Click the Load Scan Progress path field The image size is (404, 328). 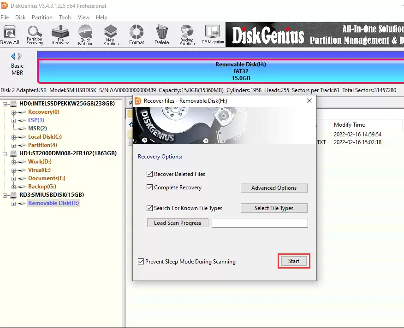pyautogui.click(x=260, y=223)
